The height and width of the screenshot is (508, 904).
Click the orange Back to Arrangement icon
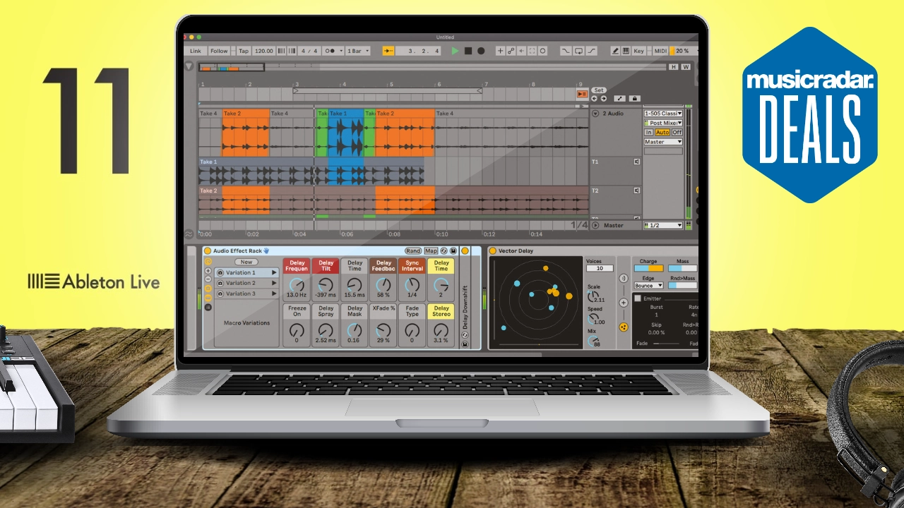coord(582,94)
